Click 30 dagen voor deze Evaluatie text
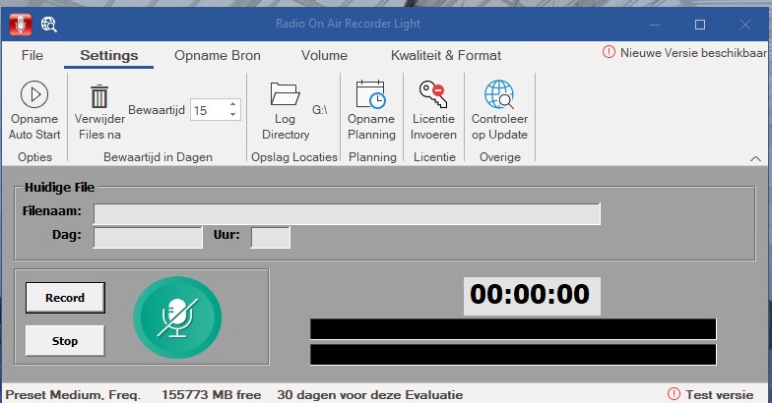 coord(370,395)
